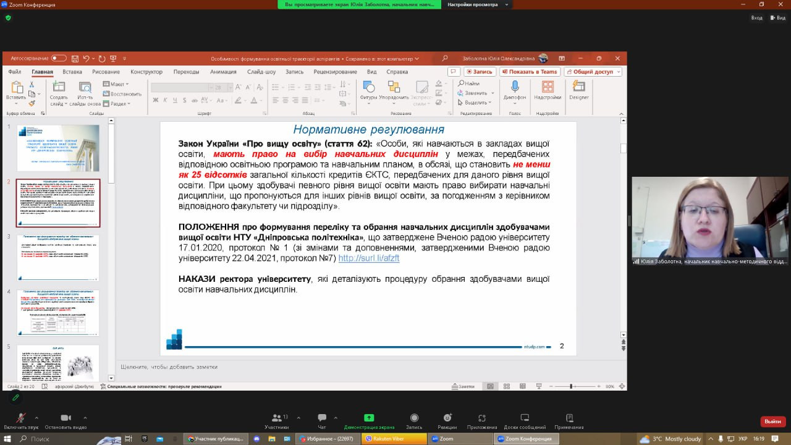Toggle the Автосохранение switch
The height and width of the screenshot is (445, 791).
59,58
